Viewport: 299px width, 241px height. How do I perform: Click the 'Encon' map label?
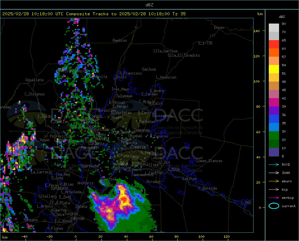click(x=219, y=28)
